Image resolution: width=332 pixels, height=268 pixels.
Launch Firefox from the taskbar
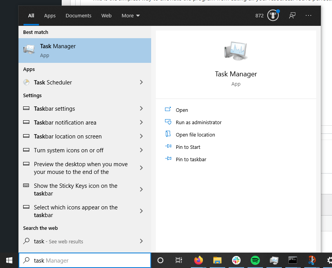click(199, 260)
